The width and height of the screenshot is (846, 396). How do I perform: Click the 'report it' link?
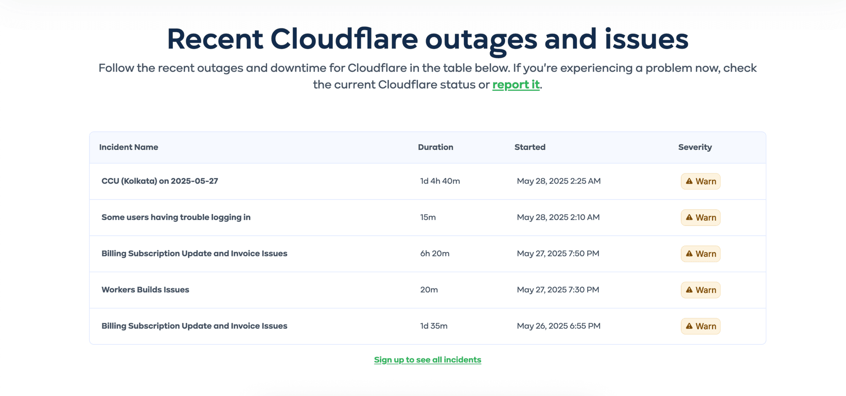(x=516, y=85)
